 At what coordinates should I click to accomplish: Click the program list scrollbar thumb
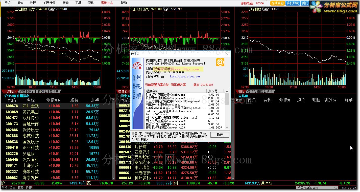pos(227,99)
